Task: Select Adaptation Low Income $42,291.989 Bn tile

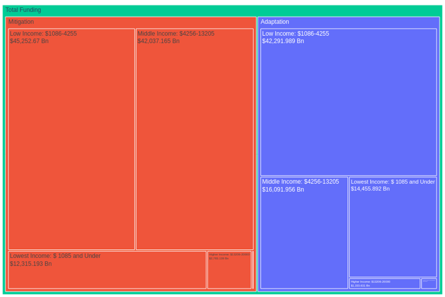Action: [x=349, y=102]
